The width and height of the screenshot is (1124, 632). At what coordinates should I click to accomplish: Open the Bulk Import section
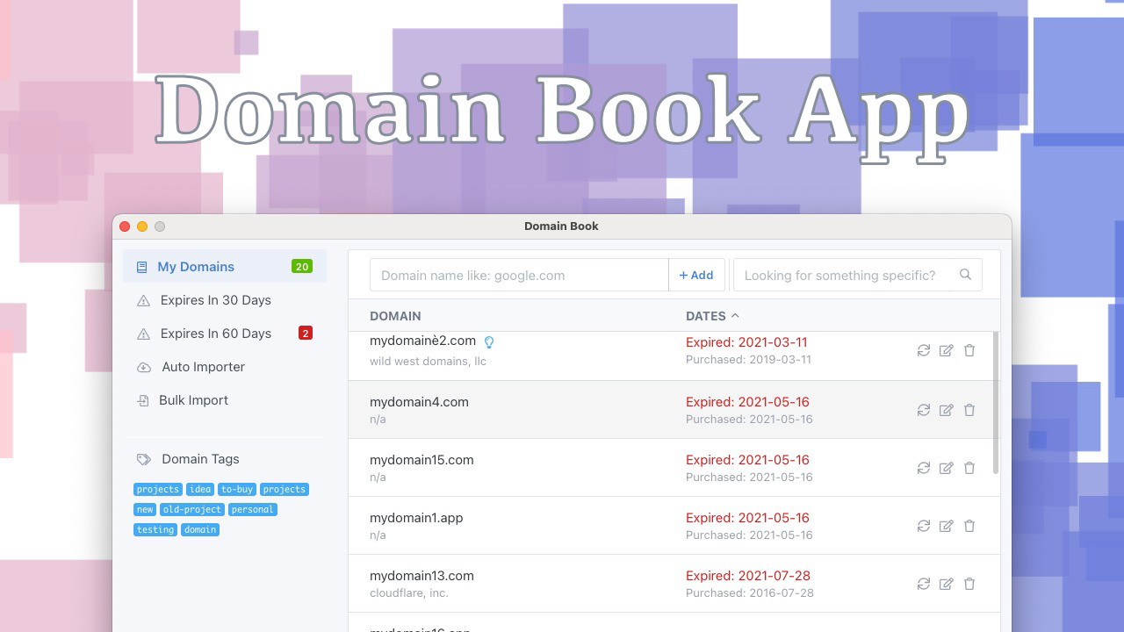click(x=225, y=400)
